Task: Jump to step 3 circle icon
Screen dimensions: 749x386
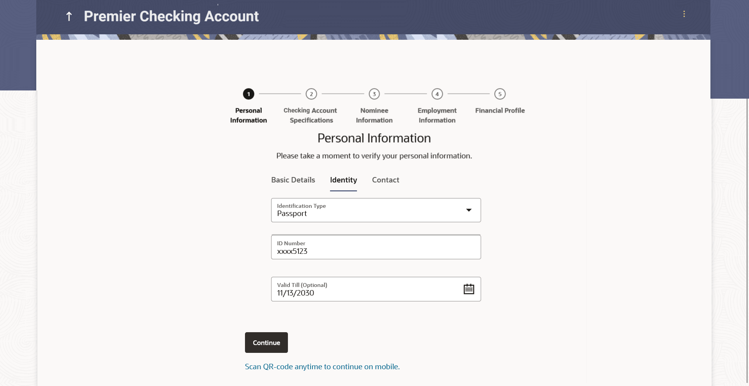Action: (374, 94)
